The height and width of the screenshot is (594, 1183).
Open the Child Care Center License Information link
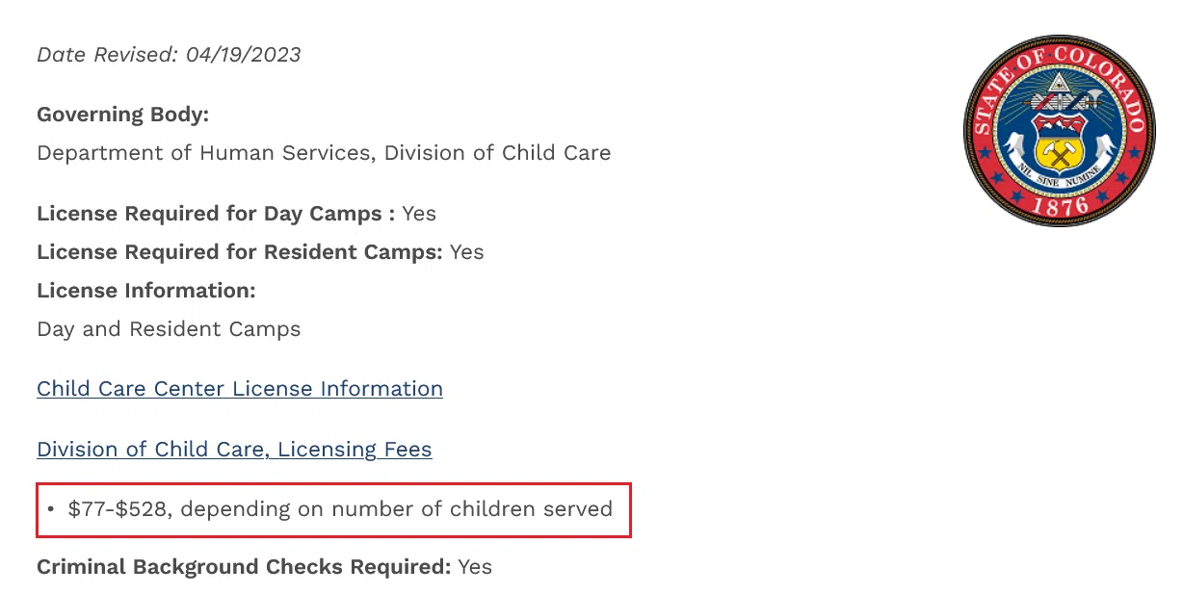240,389
